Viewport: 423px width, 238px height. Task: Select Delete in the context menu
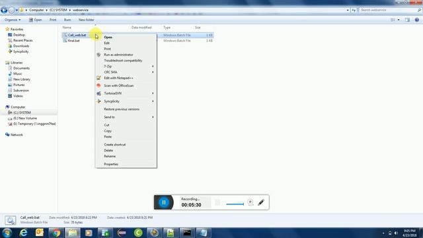126,151
